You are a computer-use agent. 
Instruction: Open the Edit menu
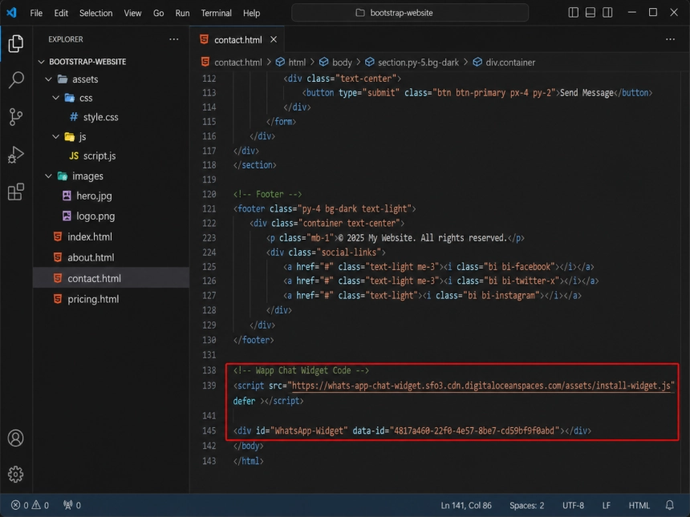(61, 13)
